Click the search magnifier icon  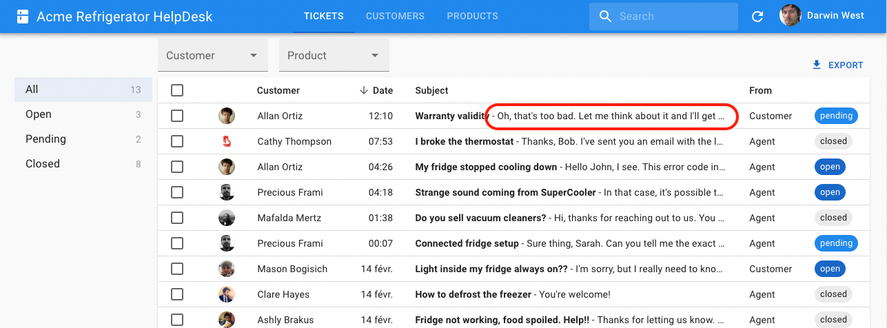point(605,17)
